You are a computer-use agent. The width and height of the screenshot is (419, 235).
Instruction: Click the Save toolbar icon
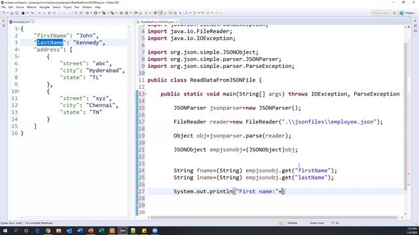12,13
